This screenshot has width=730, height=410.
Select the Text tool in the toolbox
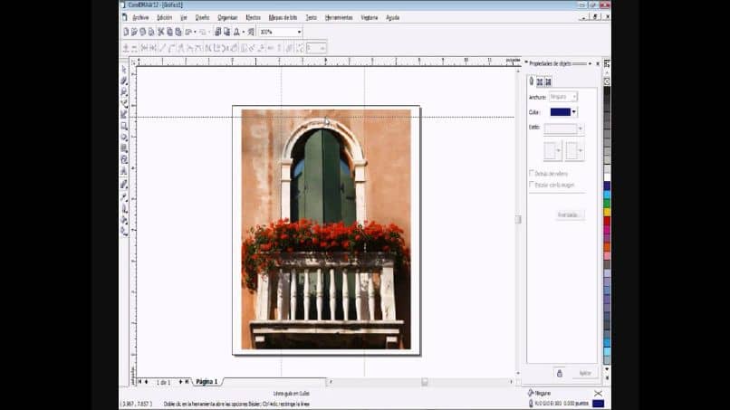pos(124,171)
